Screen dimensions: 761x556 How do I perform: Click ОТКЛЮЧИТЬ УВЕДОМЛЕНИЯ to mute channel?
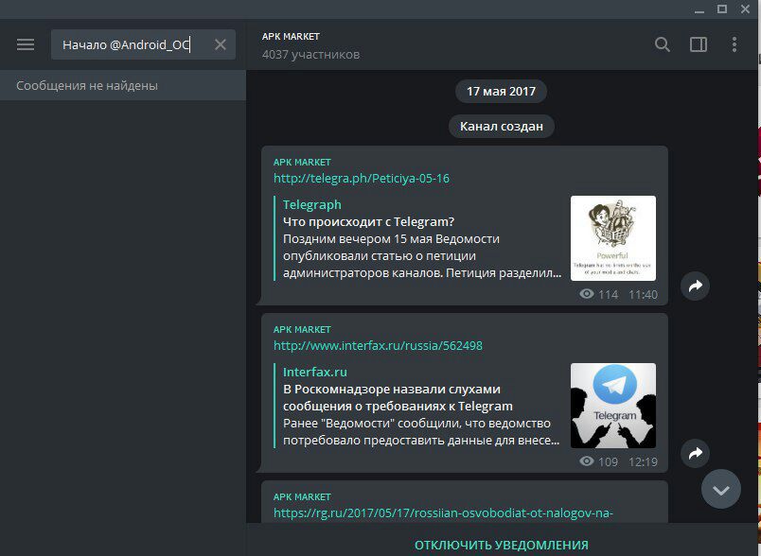point(502,545)
